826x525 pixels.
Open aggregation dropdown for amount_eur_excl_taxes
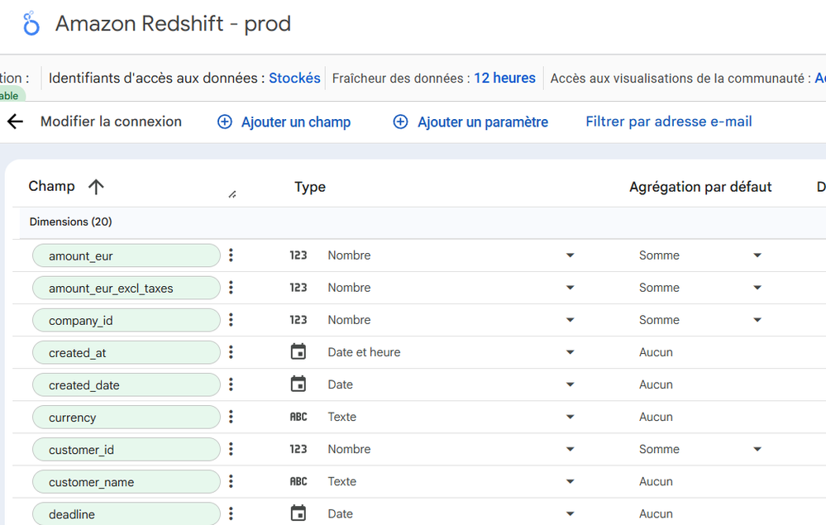coord(757,288)
